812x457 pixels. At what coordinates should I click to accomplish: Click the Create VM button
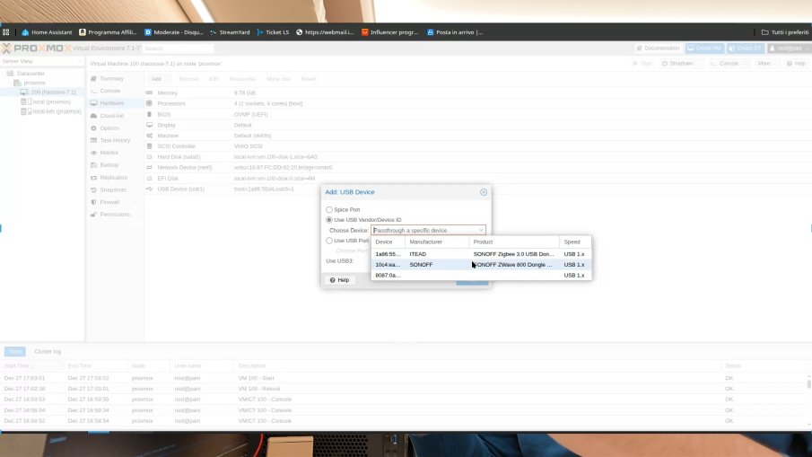[704, 48]
